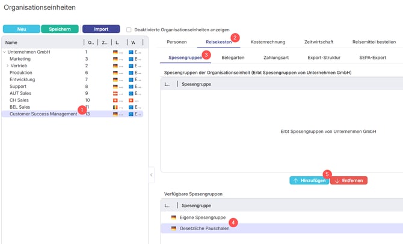Click the EU currency icon in Marketing row
403x244 pixels.
point(132,59)
